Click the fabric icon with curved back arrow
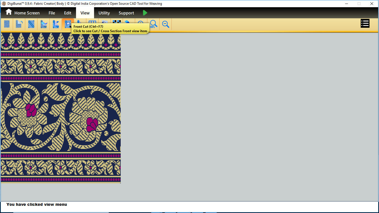The image size is (379, 213). click(x=56, y=24)
